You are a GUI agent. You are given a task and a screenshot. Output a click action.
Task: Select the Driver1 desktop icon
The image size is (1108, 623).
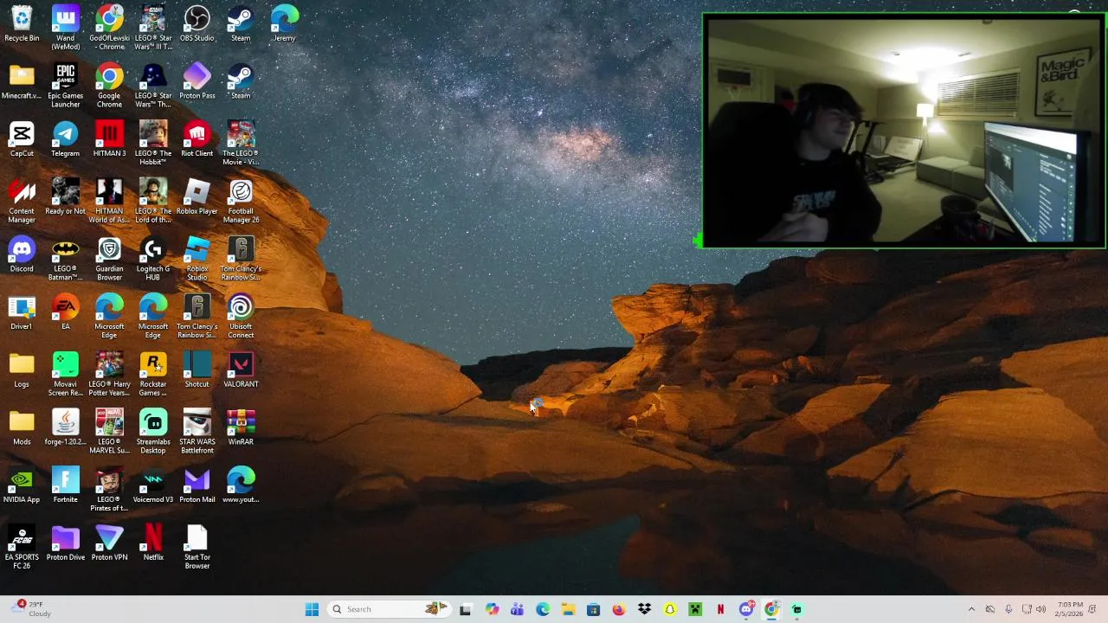[22, 312]
